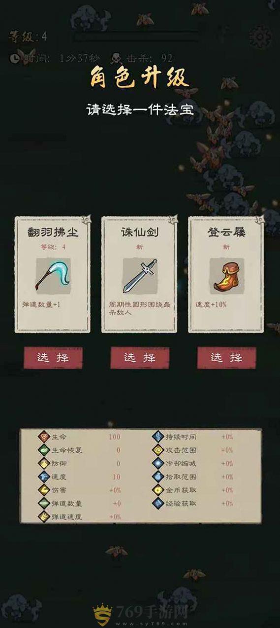This screenshot has height=628, width=280.
Task: Click the experience progress bar at top
Action: click(137, 37)
